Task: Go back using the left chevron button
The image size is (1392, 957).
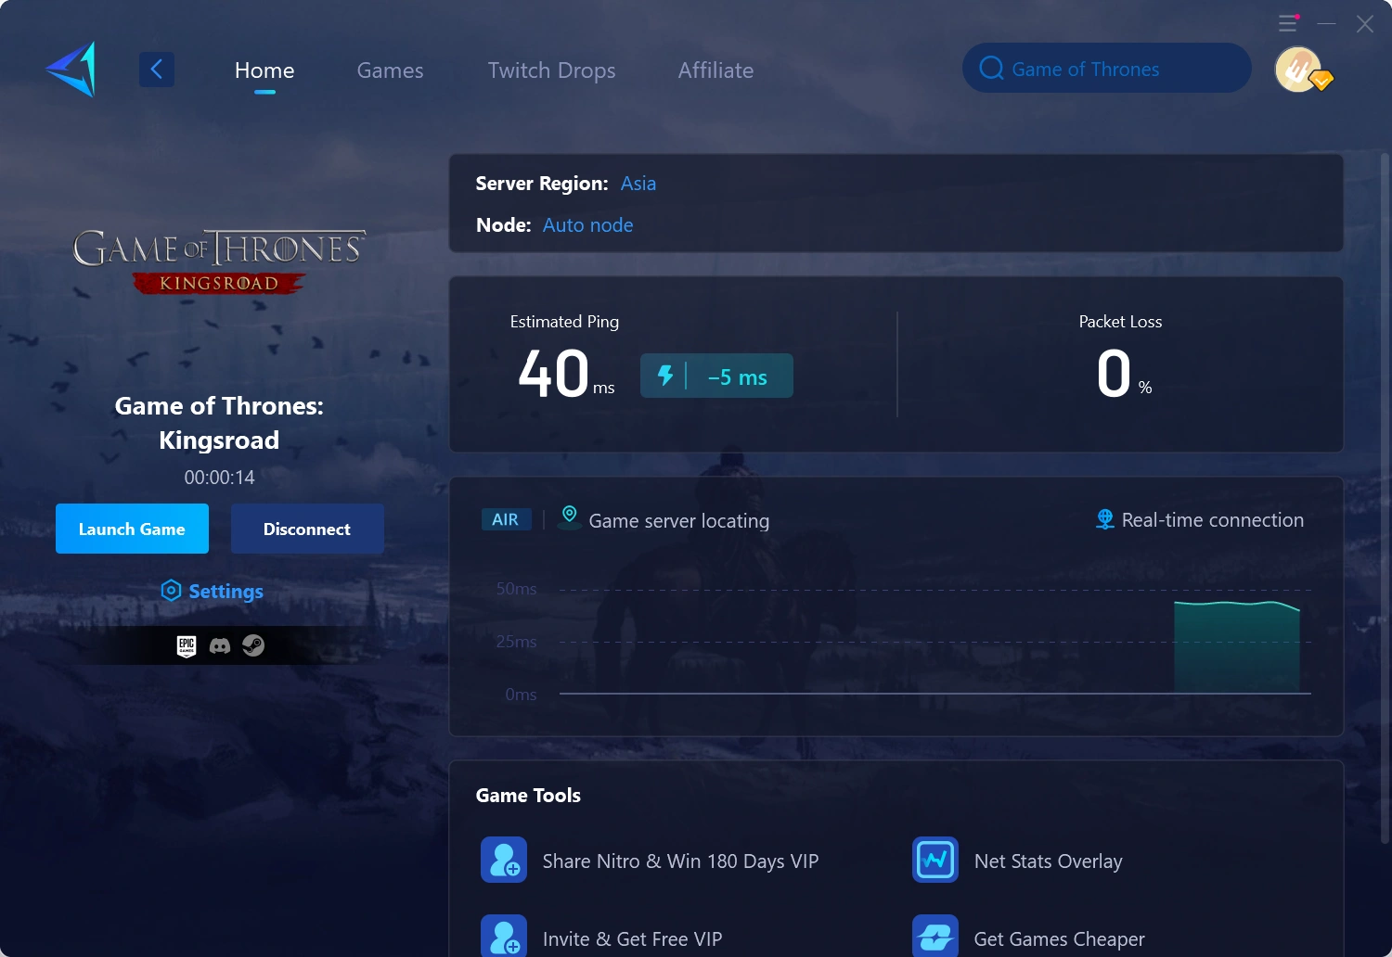Action: click(x=157, y=70)
